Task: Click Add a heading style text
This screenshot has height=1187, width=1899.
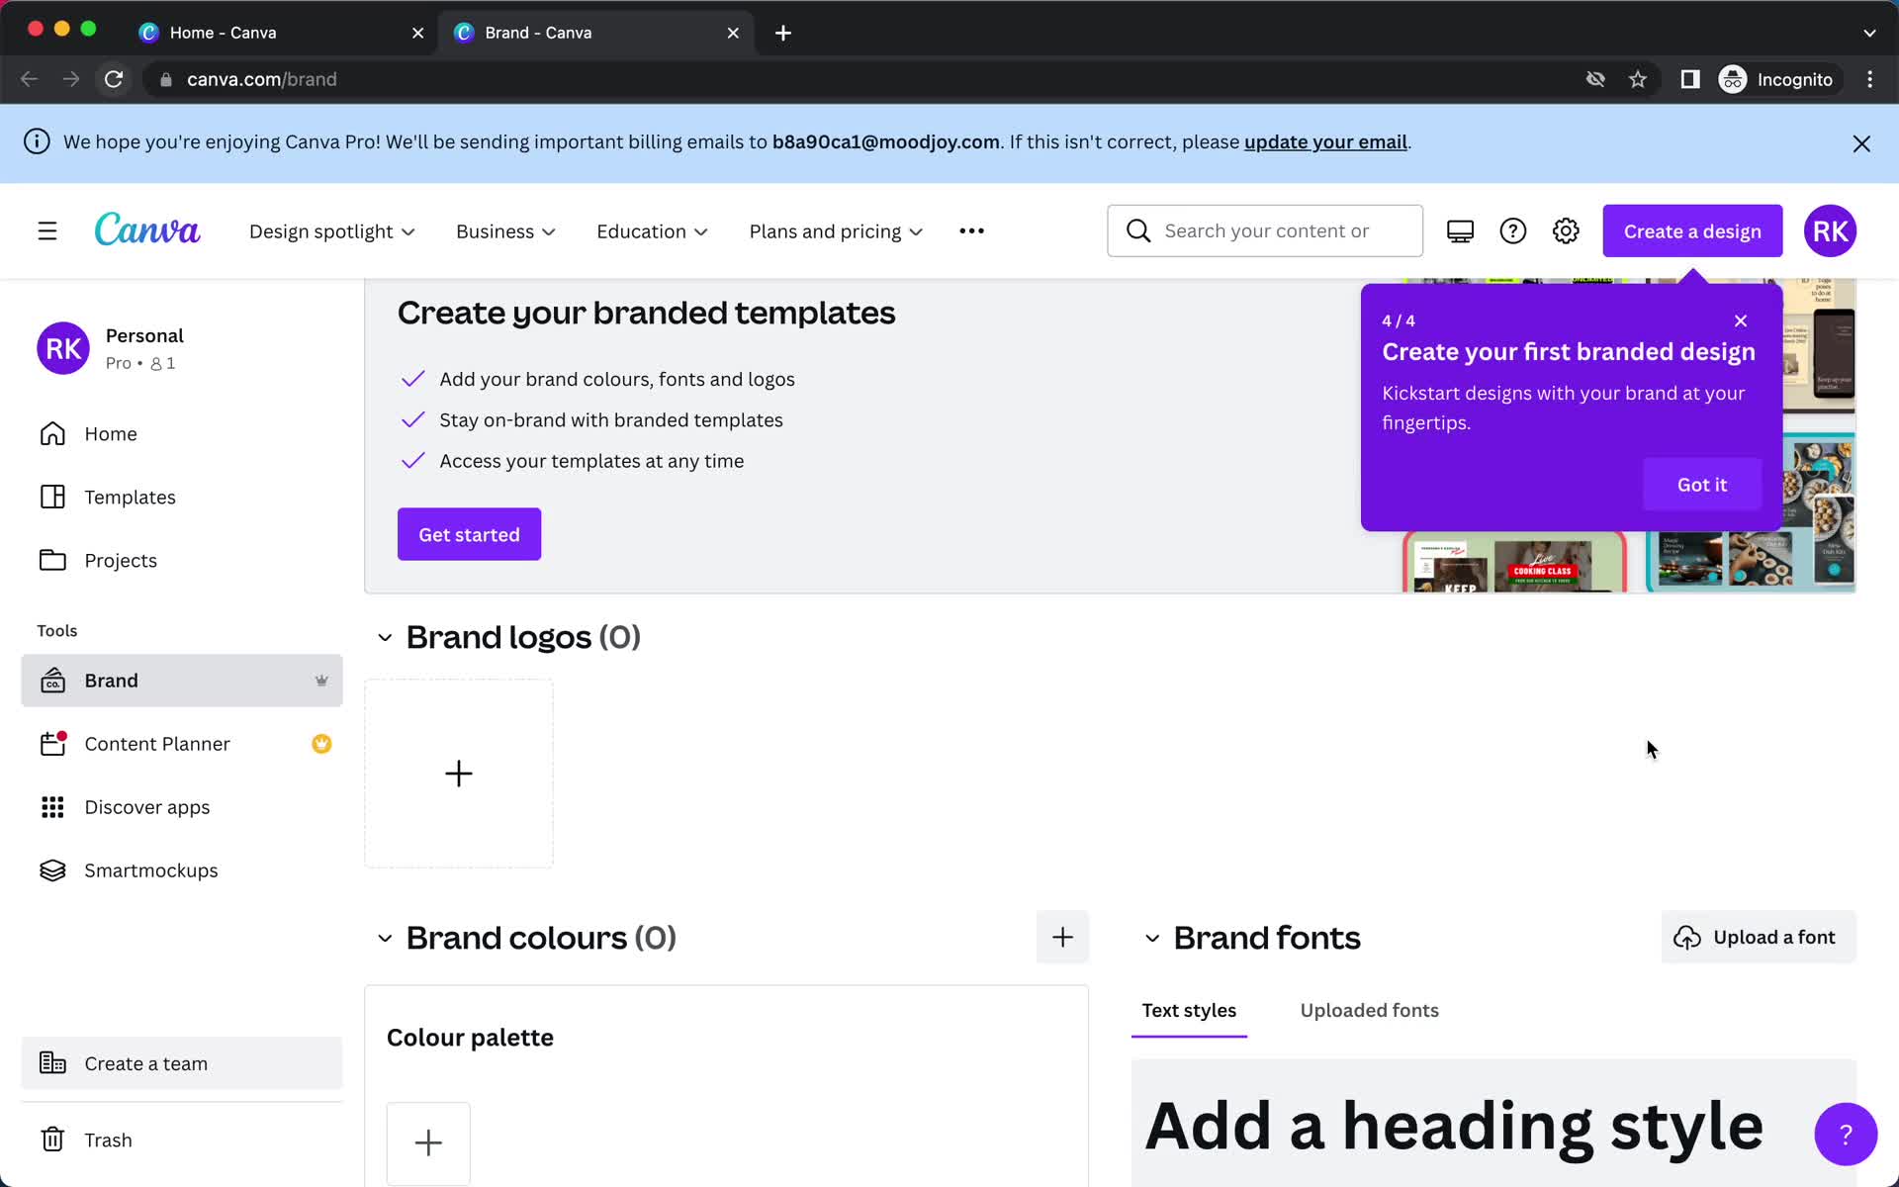Action: [1453, 1126]
